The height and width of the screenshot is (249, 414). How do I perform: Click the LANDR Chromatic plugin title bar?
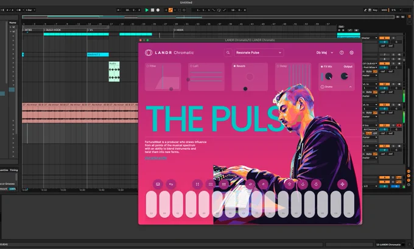point(250,40)
